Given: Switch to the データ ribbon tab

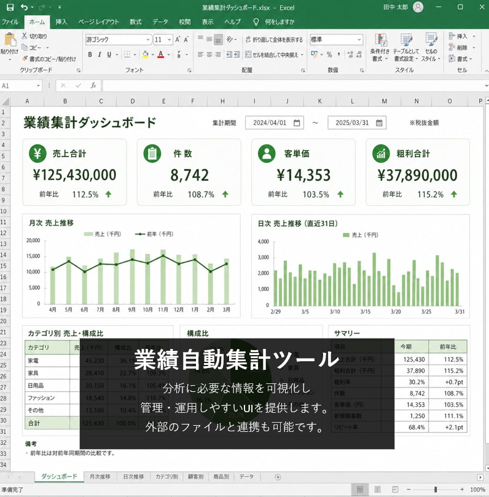Looking at the screenshot, I should [160, 22].
